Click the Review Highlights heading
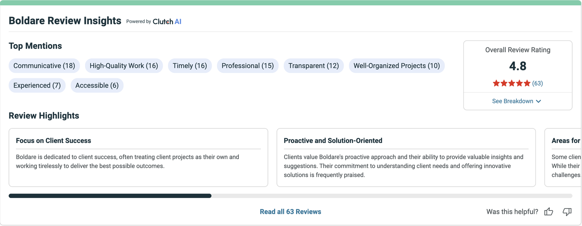This screenshot has height=226, width=582. (x=44, y=116)
